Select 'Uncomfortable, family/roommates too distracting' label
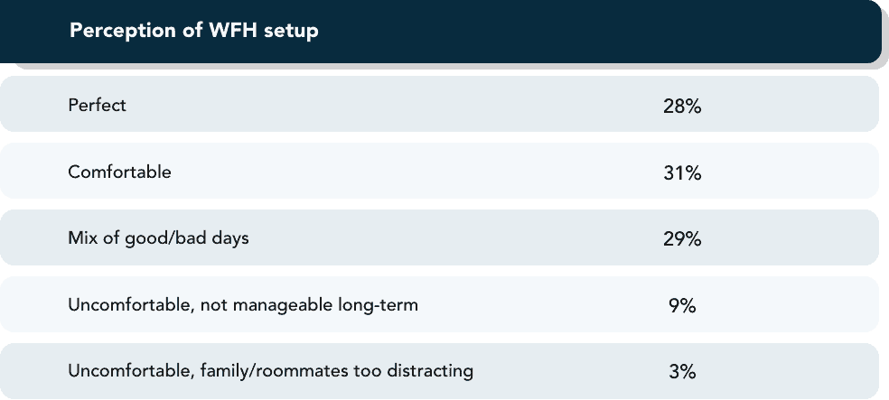This screenshot has height=400, width=889. 270,371
